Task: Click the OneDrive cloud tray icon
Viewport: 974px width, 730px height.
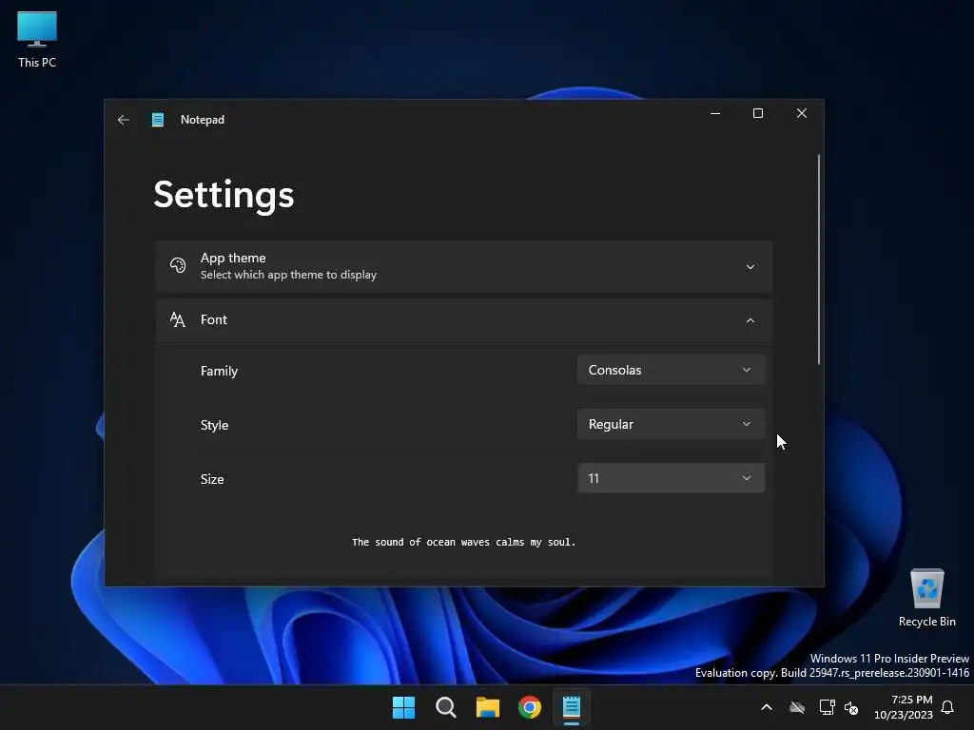Action: pyautogui.click(x=797, y=707)
